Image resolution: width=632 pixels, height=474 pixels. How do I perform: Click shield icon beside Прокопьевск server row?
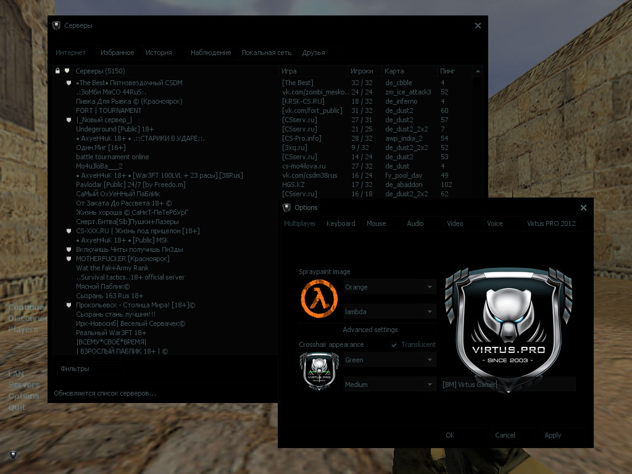point(69,305)
